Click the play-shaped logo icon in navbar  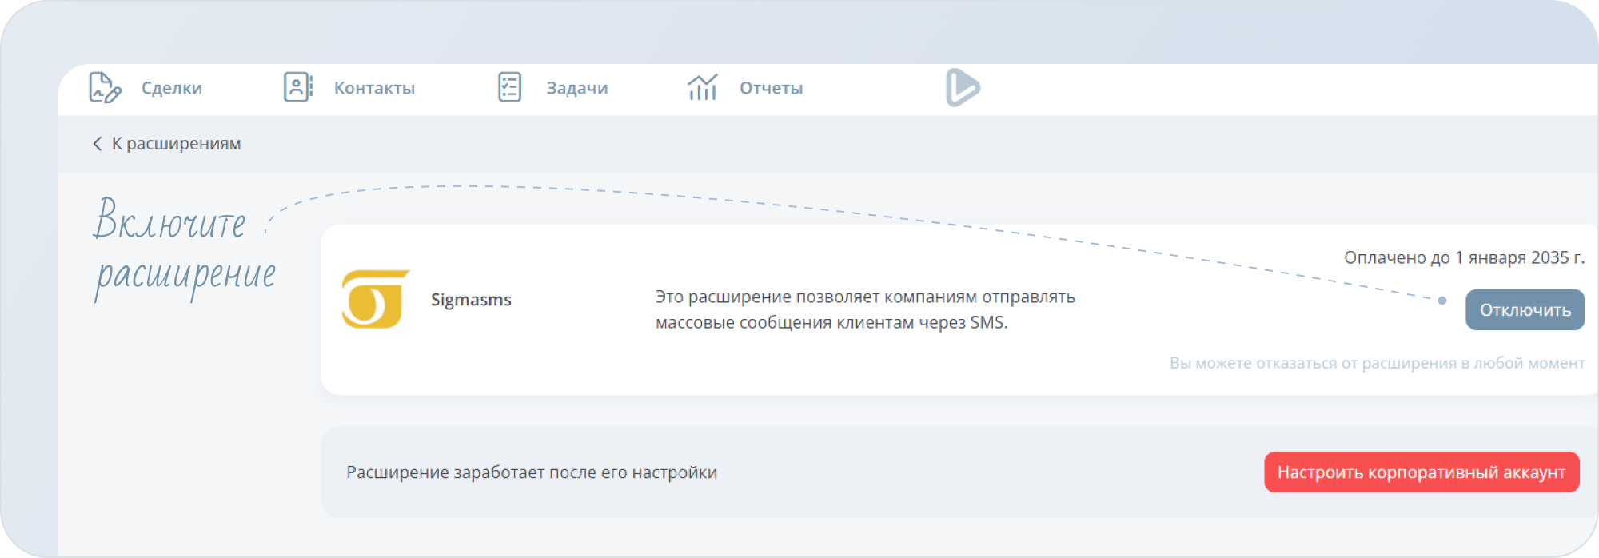pos(962,87)
